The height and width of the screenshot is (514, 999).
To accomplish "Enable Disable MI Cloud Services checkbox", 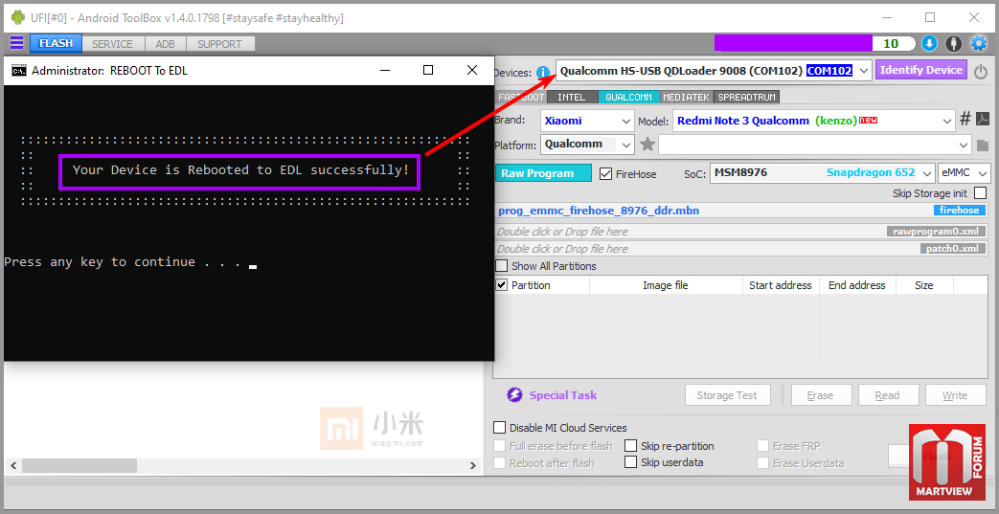I will tap(500, 428).
